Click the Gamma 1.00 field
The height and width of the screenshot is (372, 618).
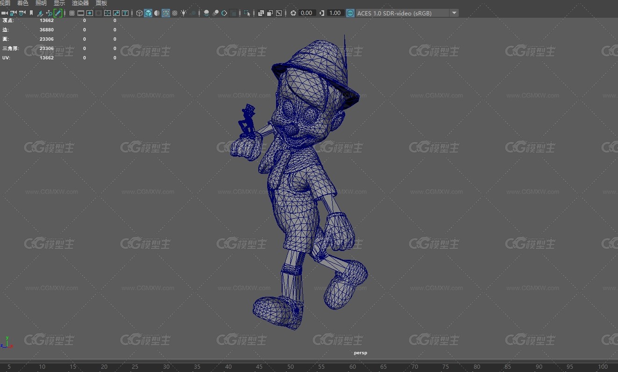tap(335, 13)
